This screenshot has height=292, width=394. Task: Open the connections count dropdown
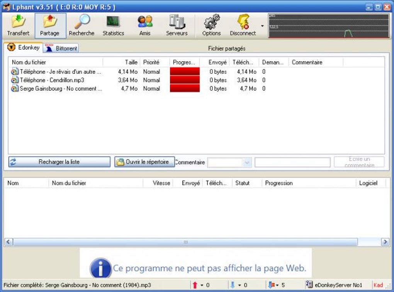277,285
